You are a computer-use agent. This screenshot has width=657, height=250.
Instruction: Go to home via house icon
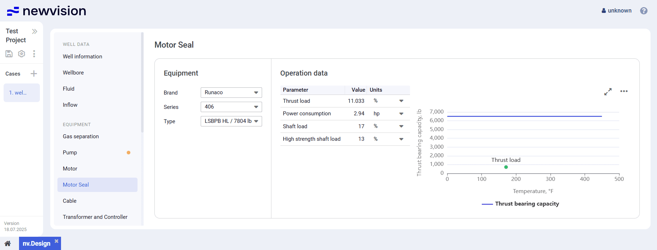(8, 244)
